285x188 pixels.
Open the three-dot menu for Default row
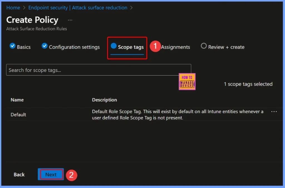pos(274,112)
